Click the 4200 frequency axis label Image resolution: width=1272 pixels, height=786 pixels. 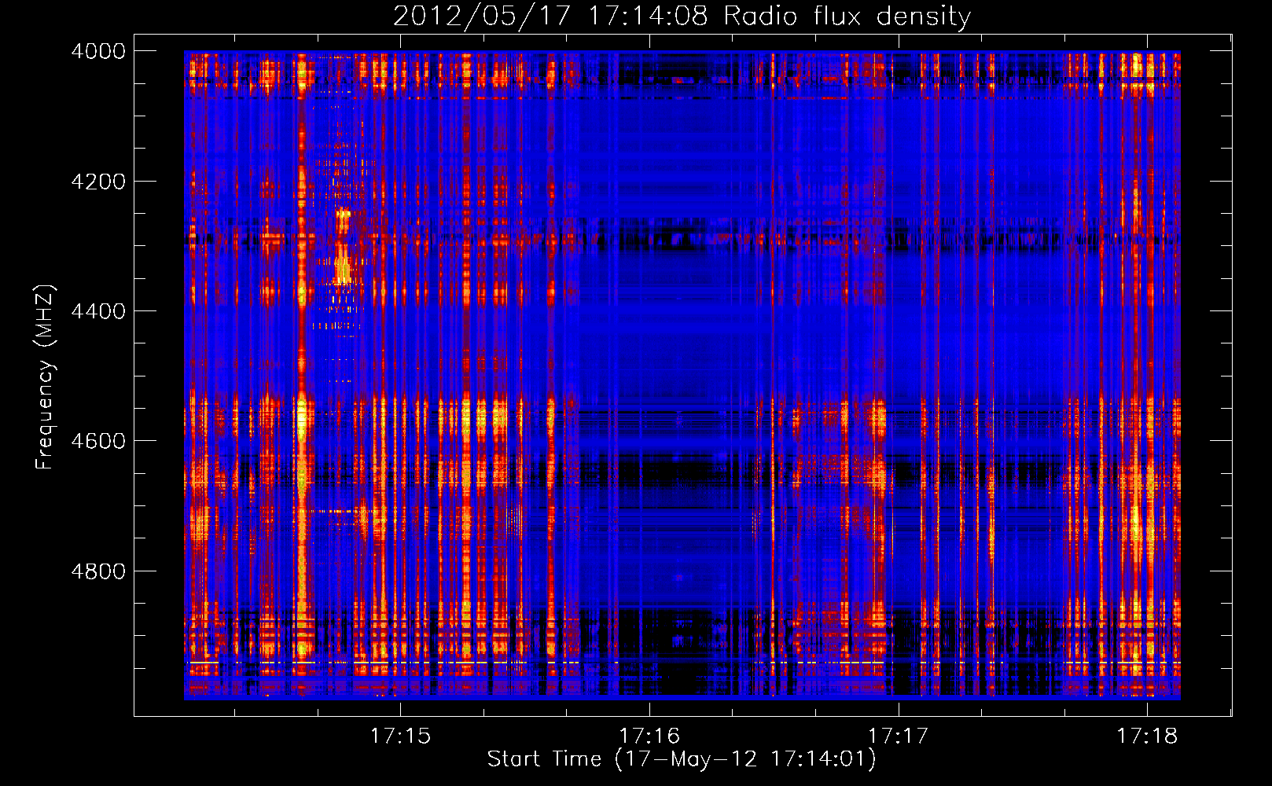coord(98,182)
